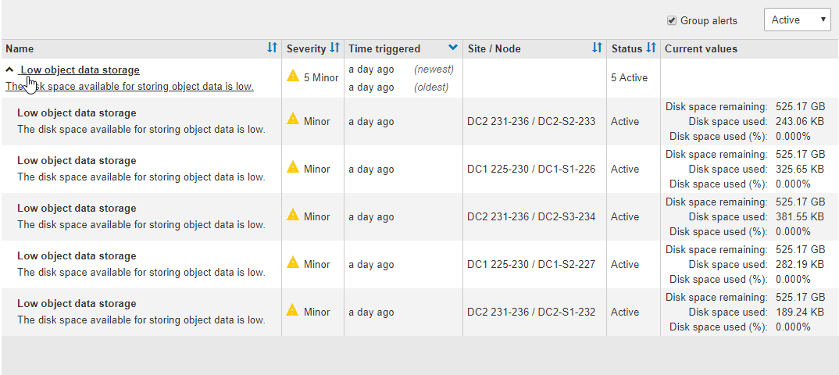This screenshot has height=375, width=839.
Task: Open the grouped Low object data storage link
Action: tap(80, 70)
